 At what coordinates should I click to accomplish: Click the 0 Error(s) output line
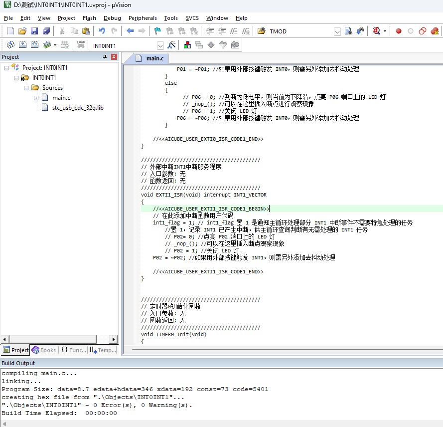(97, 405)
